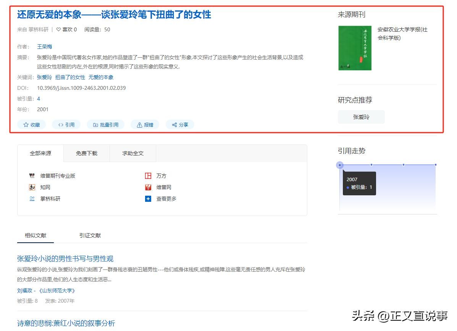Click author name 王荣梅
The height and width of the screenshot is (331, 457).
(x=44, y=47)
